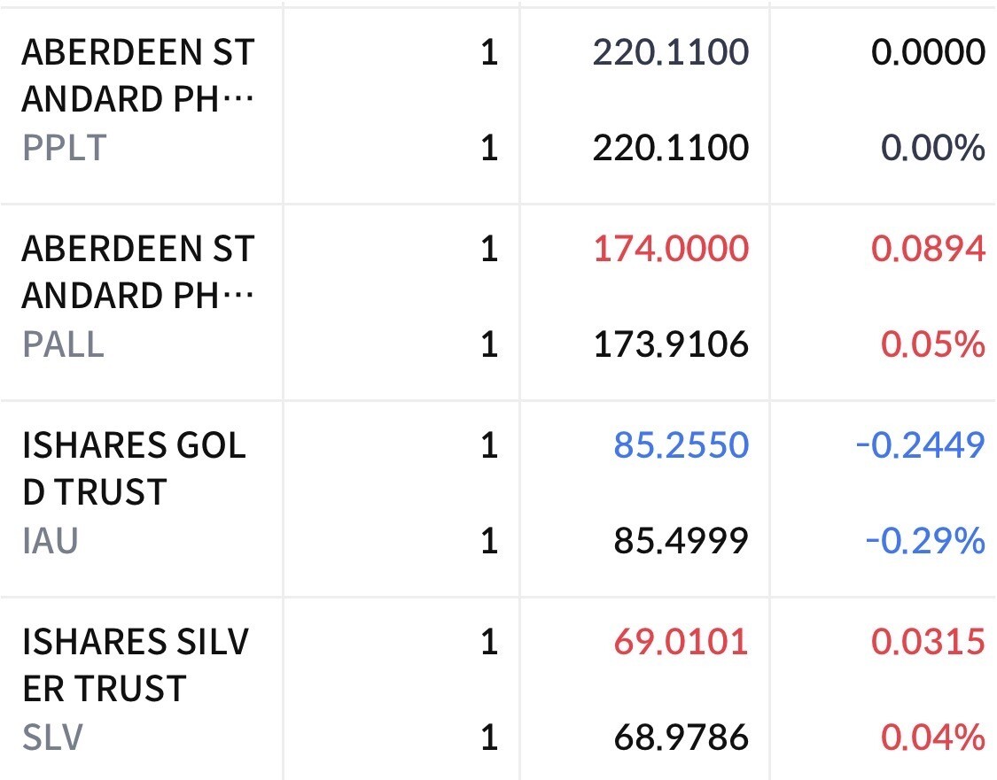The image size is (997, 780).
Task: Select PALL percentage change 0.05%
Action: pos(933,344)
